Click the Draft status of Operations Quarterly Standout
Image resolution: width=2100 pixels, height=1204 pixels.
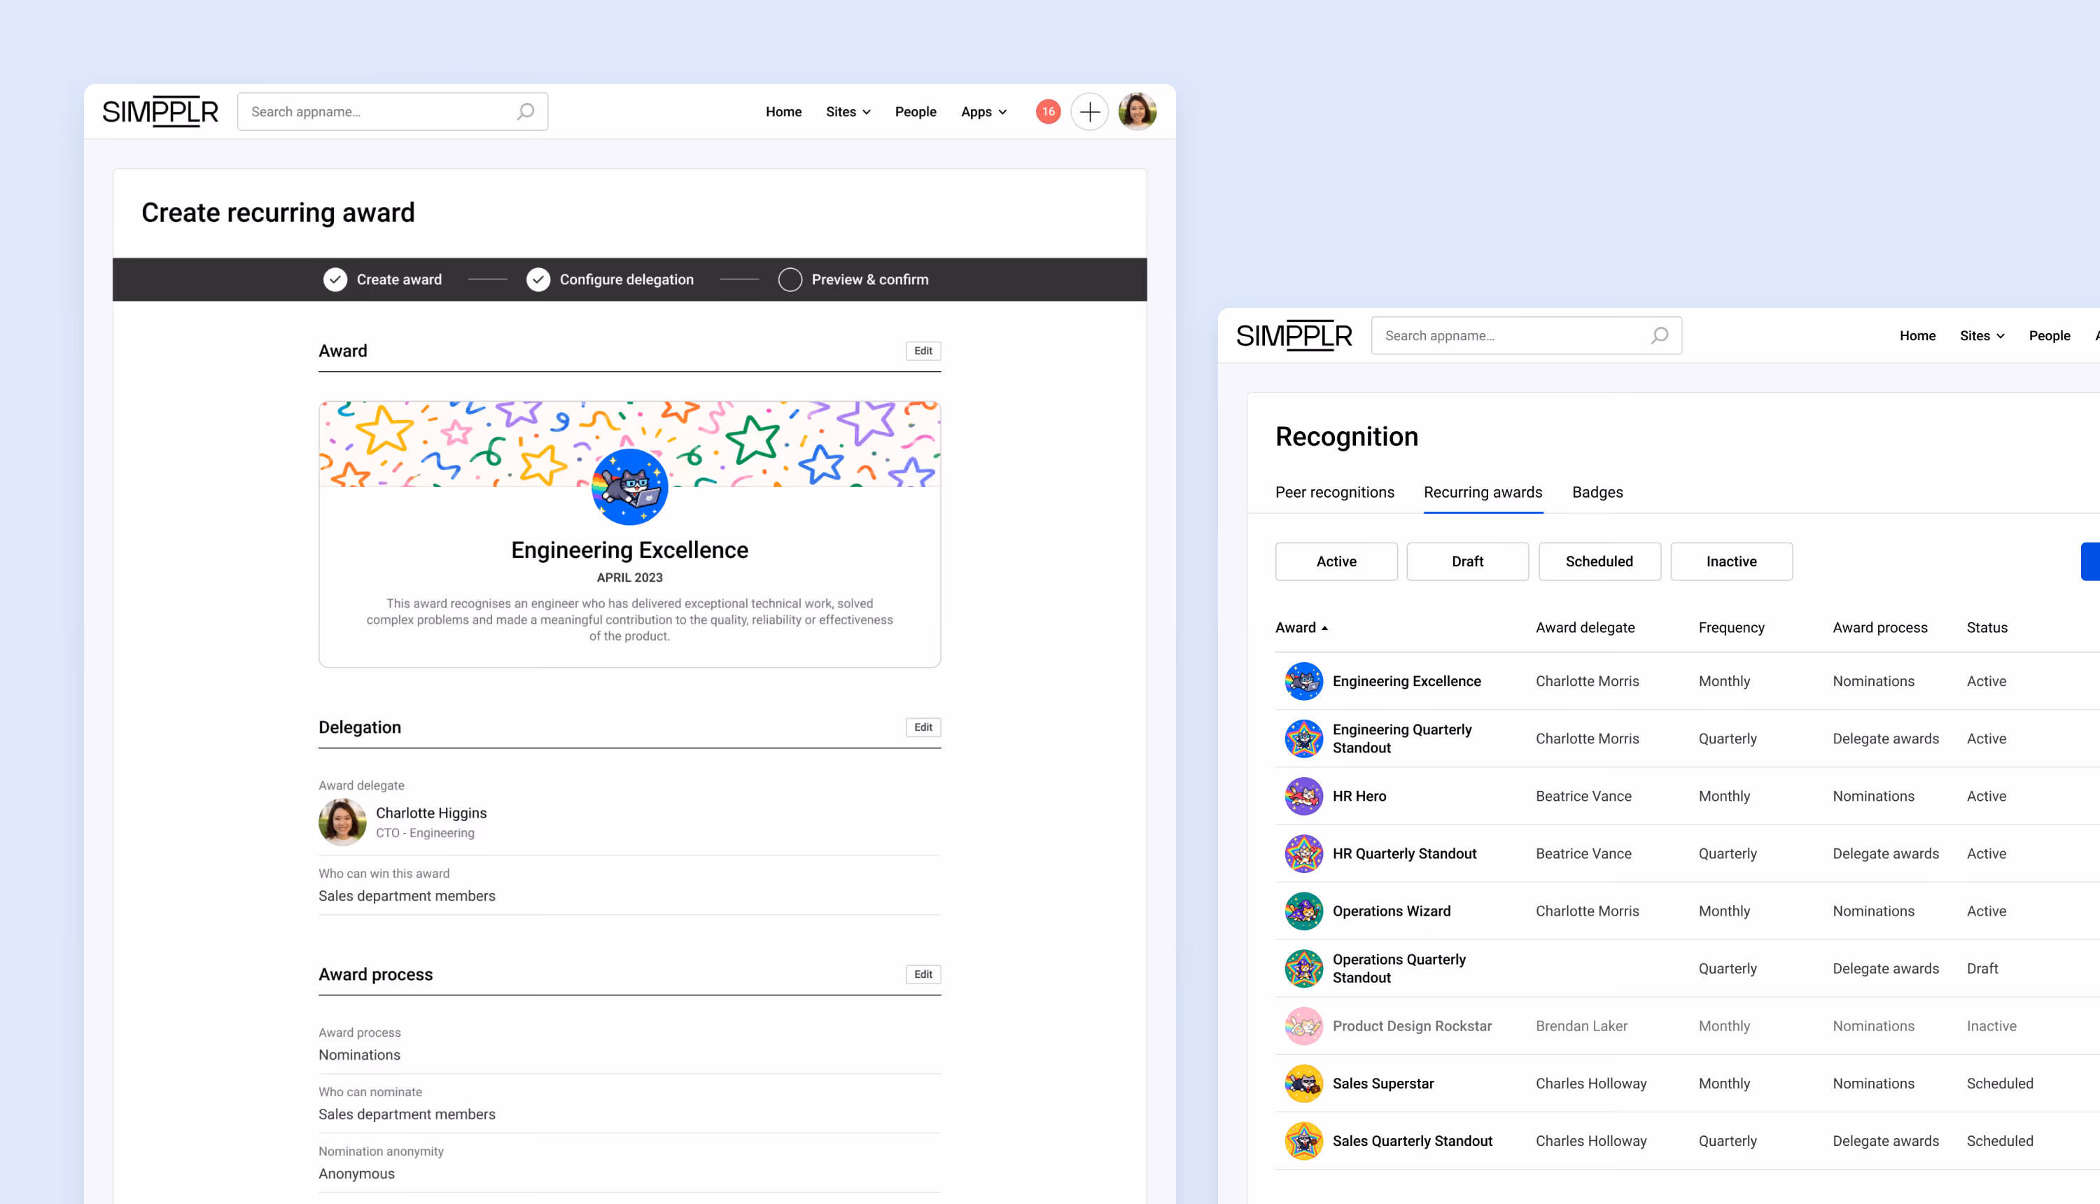click(x=1982, y=968)
